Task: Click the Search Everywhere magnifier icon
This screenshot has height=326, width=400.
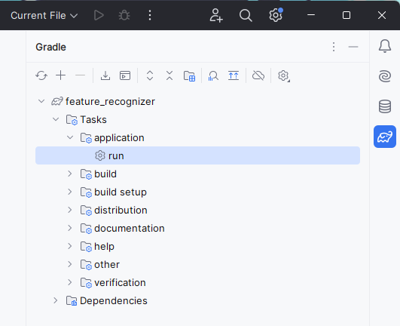Action: coord(246,16)
